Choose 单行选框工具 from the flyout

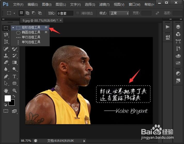30,37
